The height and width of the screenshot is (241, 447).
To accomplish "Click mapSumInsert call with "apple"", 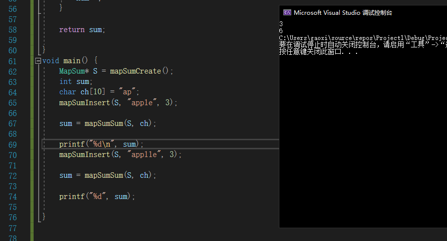I will (x=118, y=102).
